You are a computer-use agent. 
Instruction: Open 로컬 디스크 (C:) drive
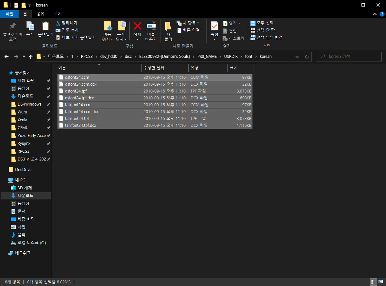(x=28, y=243)
